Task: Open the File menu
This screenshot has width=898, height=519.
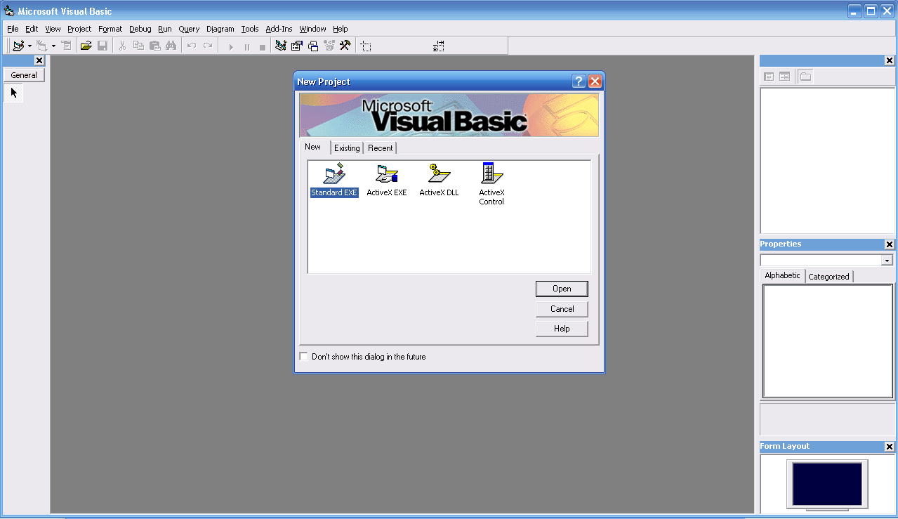Action: [x=13, y=29]
